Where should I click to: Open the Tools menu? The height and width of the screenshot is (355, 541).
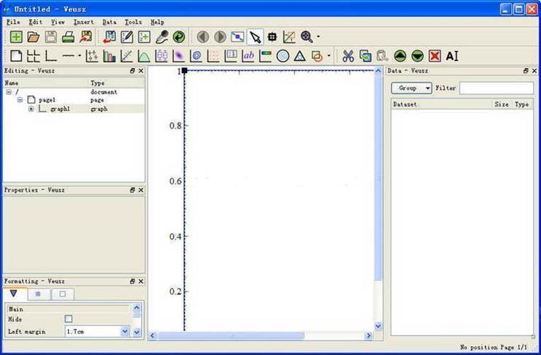coord(133,22)
